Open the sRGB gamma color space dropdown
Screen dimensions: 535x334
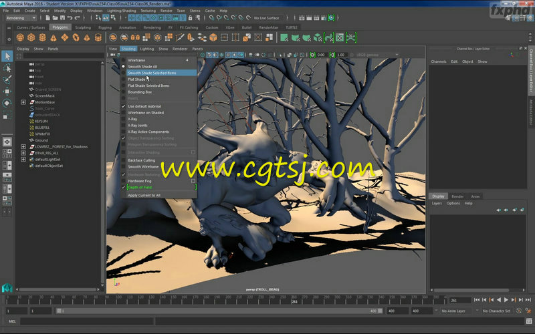(x=377, y=55)
